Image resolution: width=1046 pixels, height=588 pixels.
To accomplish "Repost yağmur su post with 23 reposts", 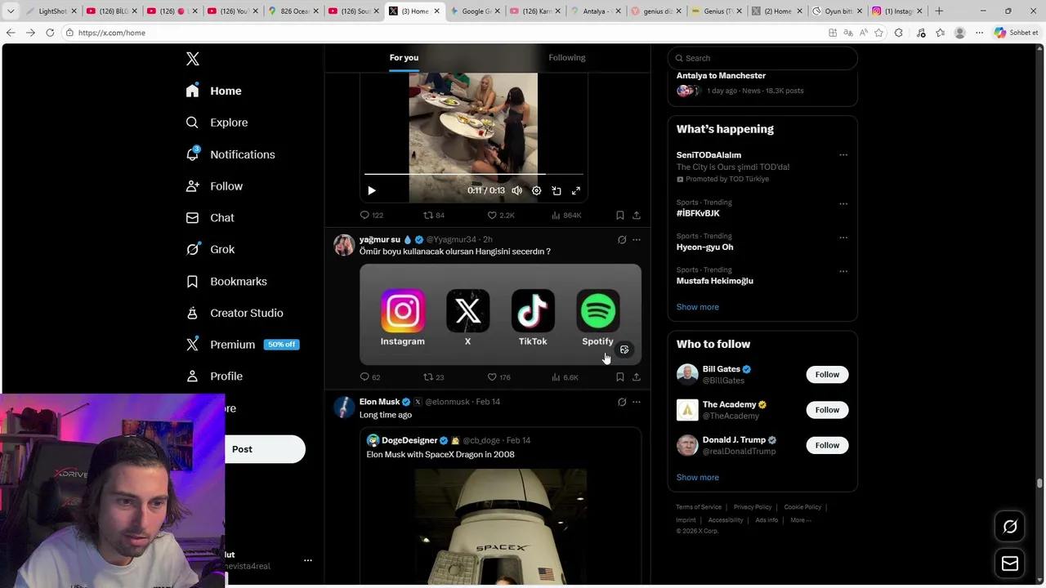I will pyautogui.click(x=433, y=377).
